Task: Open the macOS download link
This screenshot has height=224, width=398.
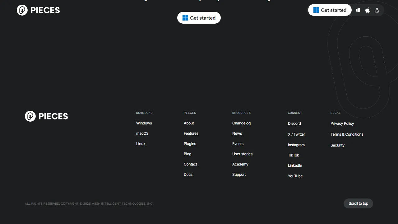Action: (142, 133)
